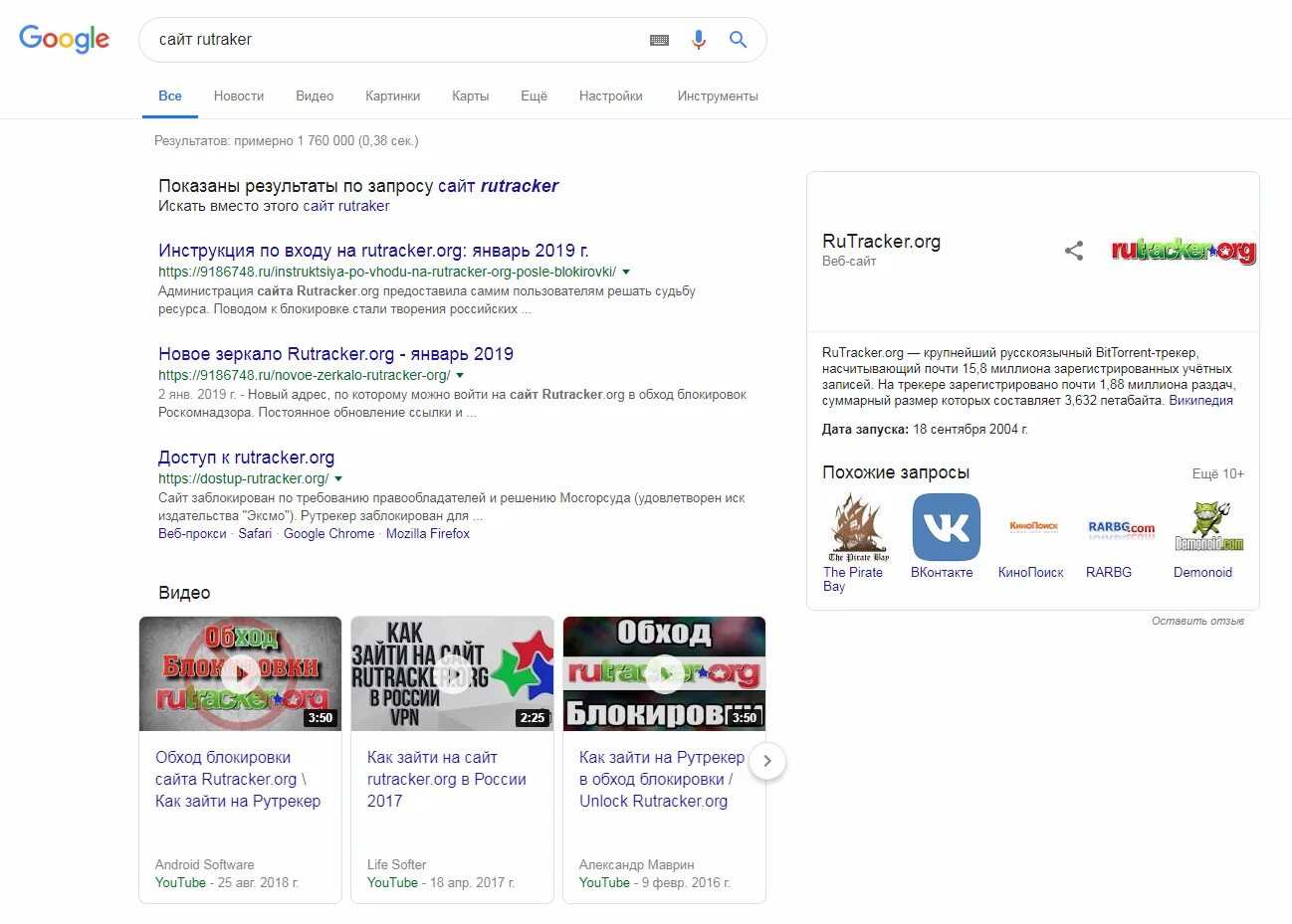Submit search with the magnifying glass icon

pyautogui.click(x=738, y=40)
